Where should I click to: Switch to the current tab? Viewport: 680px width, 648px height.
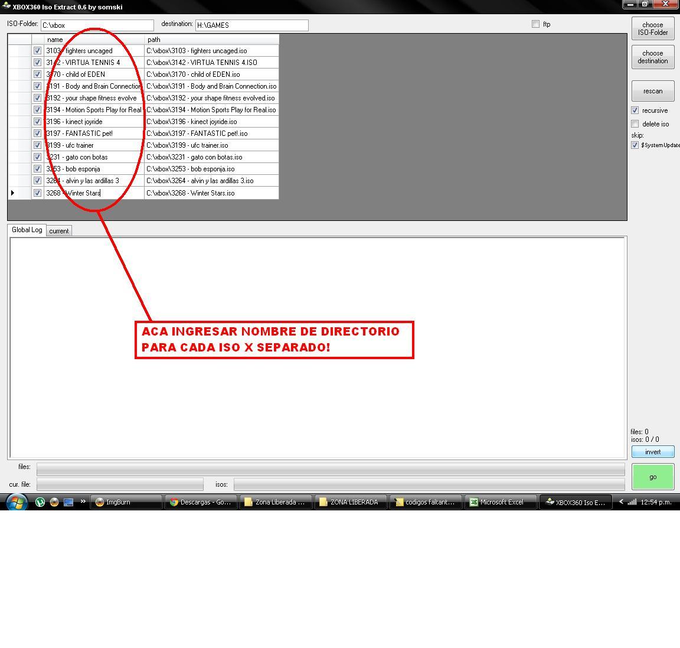pos(59,231)
